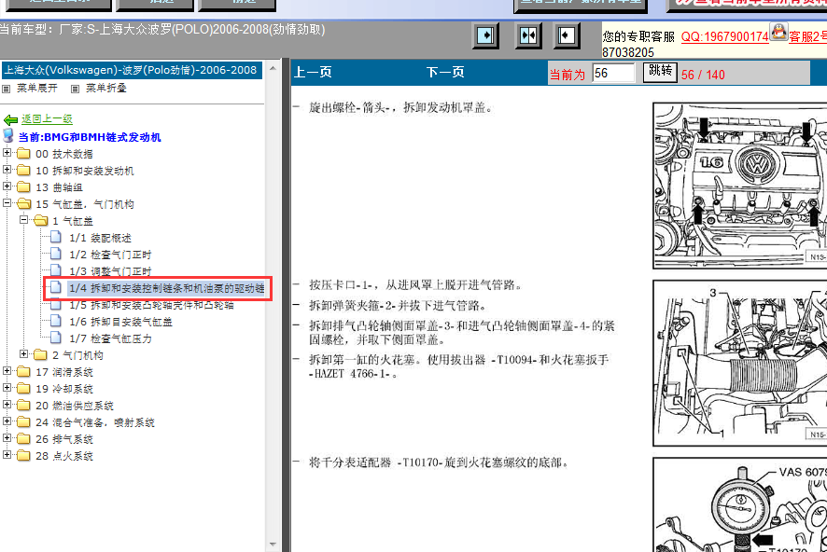827x552 pixels.
Task: Go to previous page with 上一页
Action: pyautogui.click(x=313, y=72)
